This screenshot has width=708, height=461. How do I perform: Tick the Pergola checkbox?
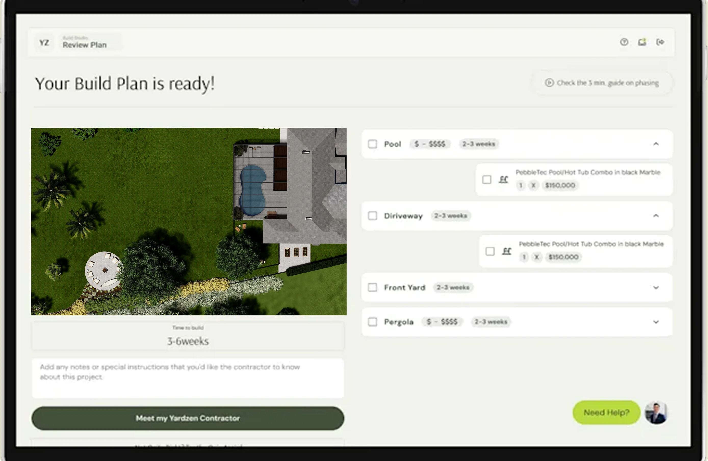372,322
